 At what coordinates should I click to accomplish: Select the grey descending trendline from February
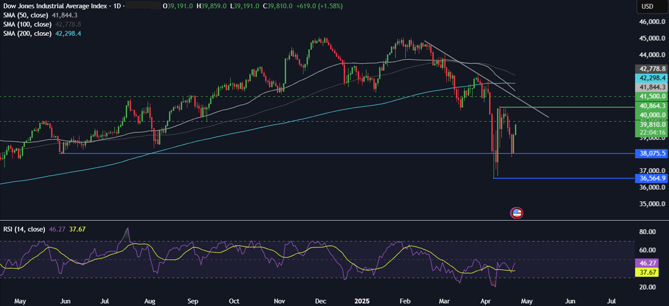coord(486,79)
